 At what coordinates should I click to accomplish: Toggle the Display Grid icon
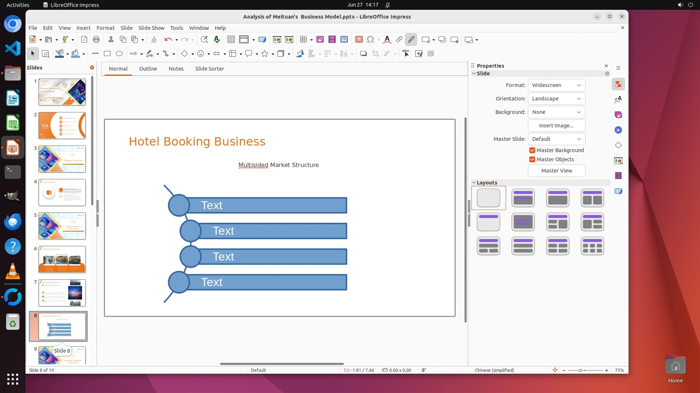231,40
